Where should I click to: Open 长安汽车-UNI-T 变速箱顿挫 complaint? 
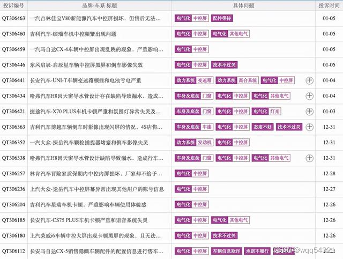(x=86, y=80)
